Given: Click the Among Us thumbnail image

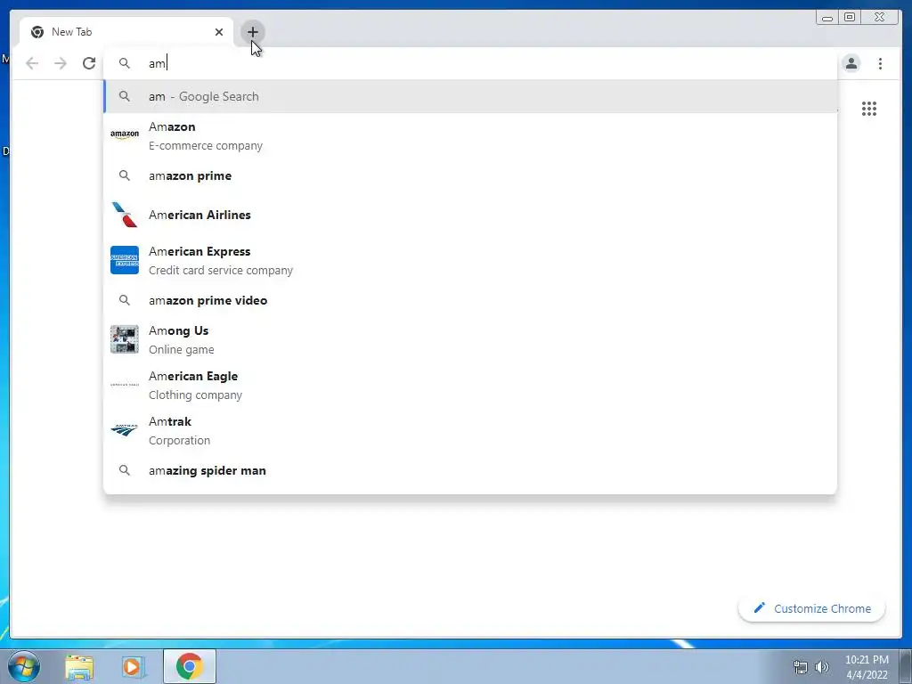Looking at the screenshot, I should point(125,339).
